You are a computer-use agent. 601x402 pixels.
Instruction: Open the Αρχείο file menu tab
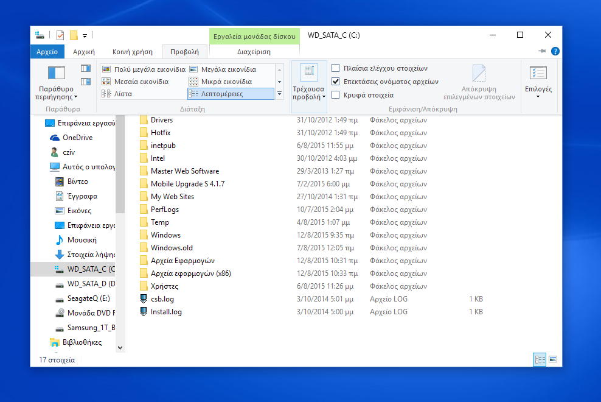(x=47, y=52)
